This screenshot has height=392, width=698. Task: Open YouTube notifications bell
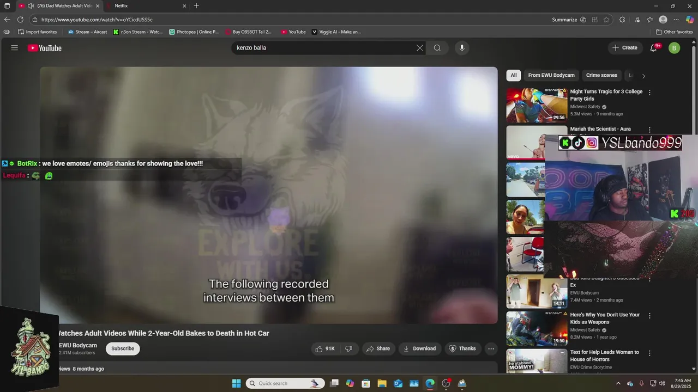pos(654,48)
